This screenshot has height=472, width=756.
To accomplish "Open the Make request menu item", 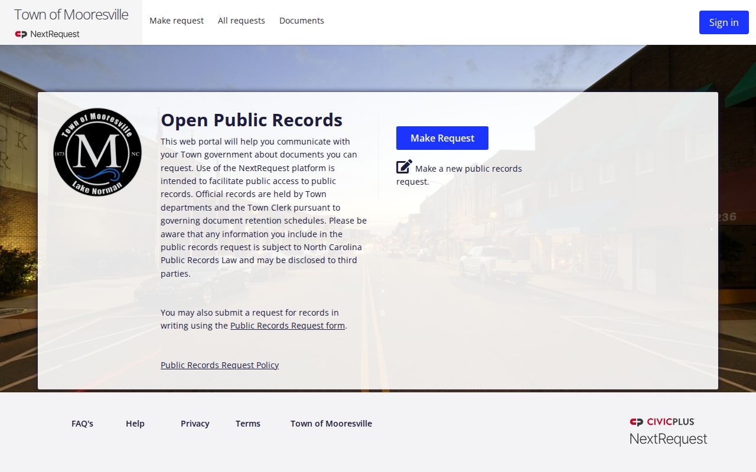I will 177,21.
